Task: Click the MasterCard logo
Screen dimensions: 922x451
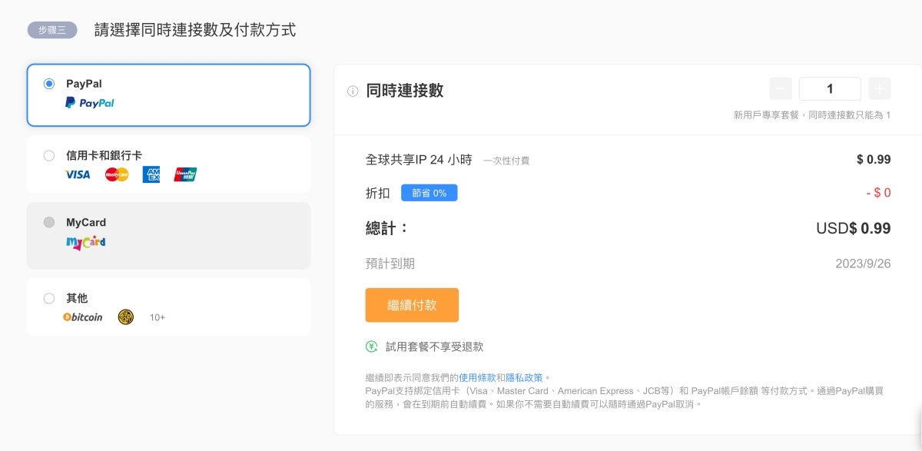Action: [117, 174]
